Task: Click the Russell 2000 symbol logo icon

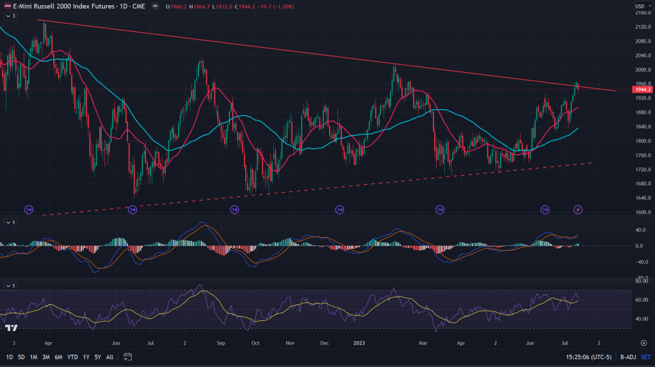Action: (6, 6)
